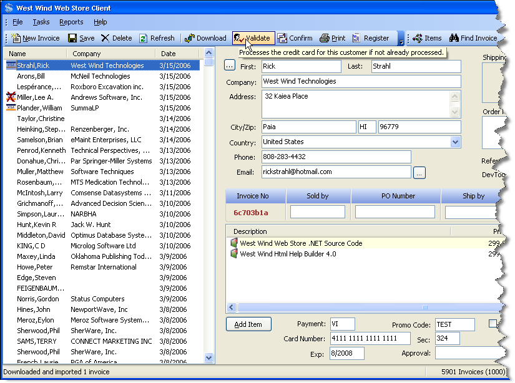This screenshot has height=383, width=515.
Task: Click the Card Number field
Action: [370, 338]
